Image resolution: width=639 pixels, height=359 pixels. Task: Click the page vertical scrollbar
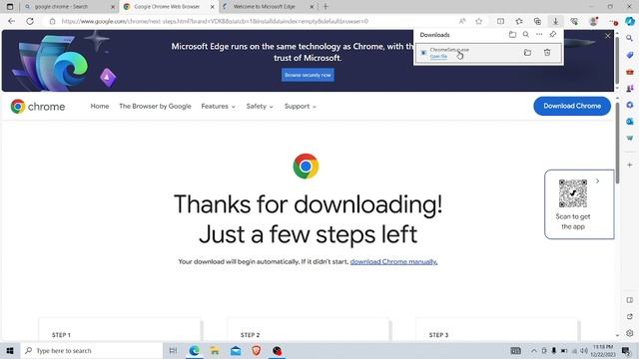(x=617, y=143)
